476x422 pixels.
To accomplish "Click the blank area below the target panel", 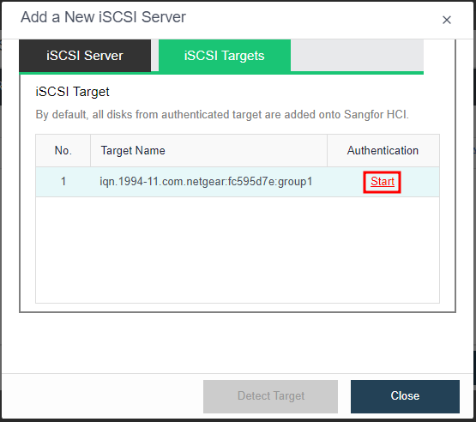I will click(238, 343).
